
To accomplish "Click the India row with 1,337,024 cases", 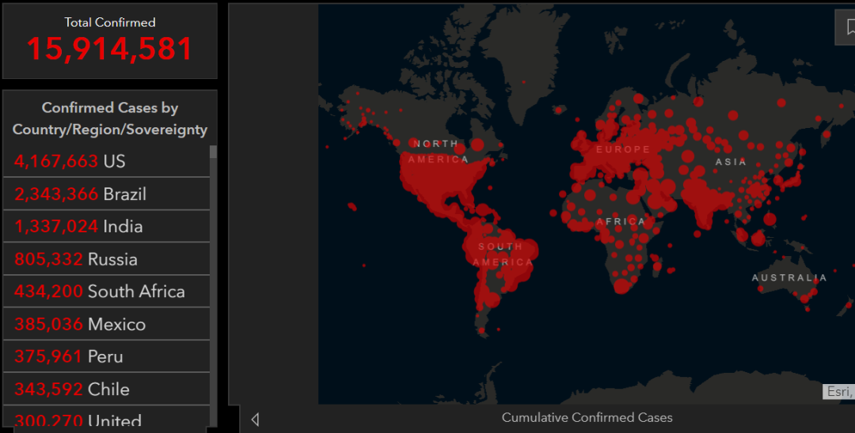I will point(107,227).
